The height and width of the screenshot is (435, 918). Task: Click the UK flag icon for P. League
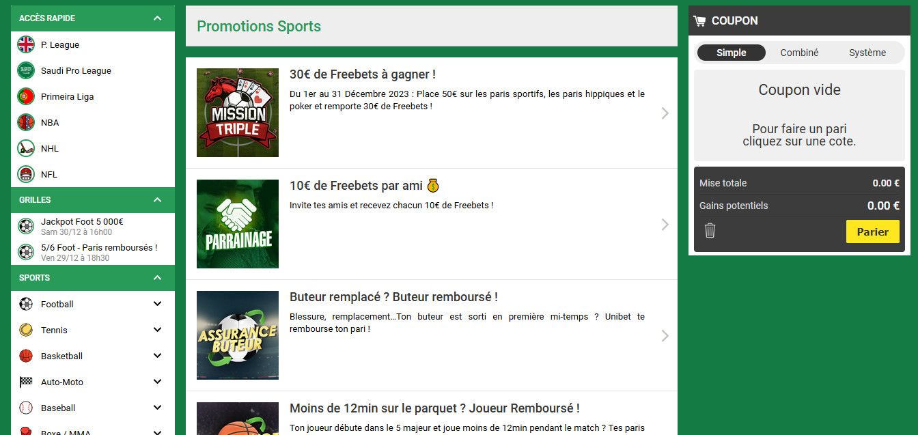[x=26, y=44]
